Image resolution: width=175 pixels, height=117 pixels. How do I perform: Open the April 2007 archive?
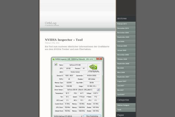click(126, 94)
